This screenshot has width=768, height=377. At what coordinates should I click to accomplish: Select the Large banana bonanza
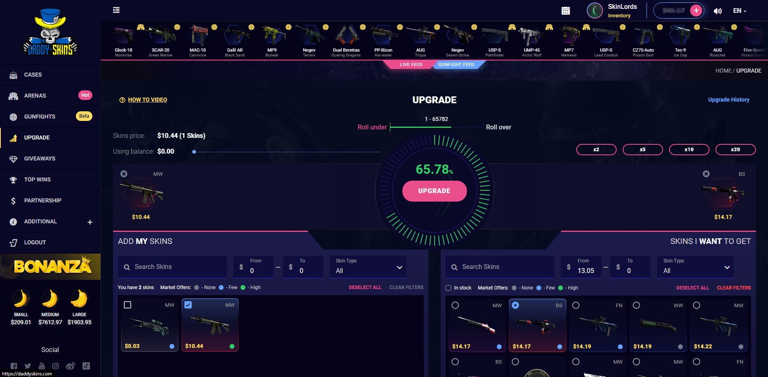coord(80,307)
